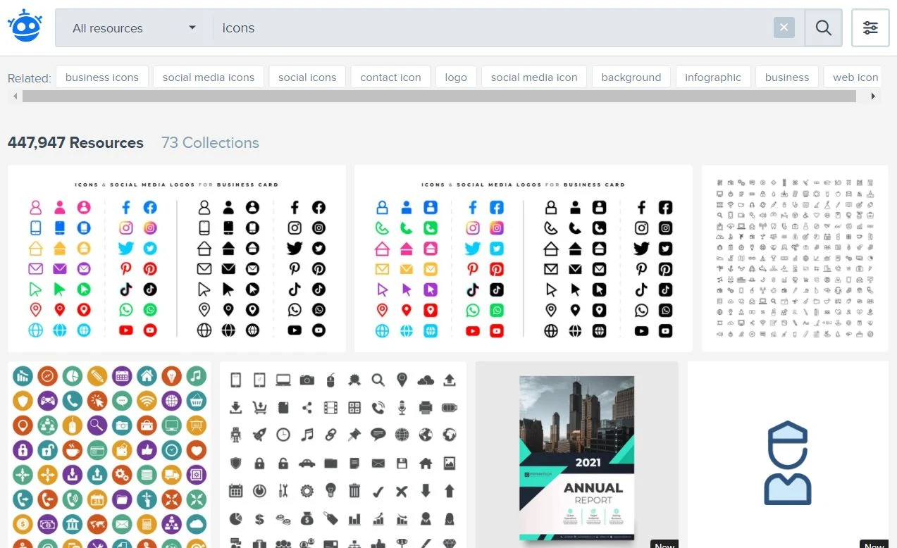The height and width of the screenshot is (548, 897).
Task: Select the social icons related tag
Action: click(x=307, y=77)
